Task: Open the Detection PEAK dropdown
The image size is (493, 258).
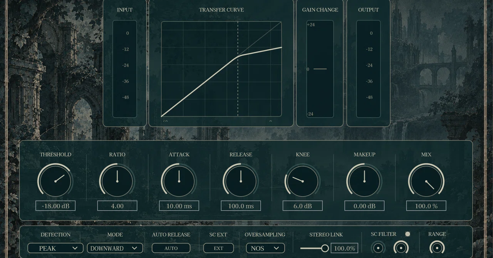Action: [55, 248]
